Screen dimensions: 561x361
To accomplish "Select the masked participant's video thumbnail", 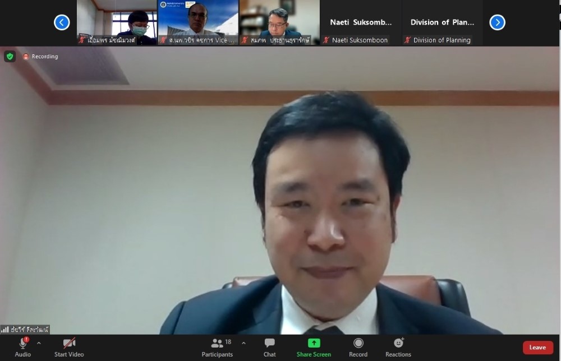I will click(117, 22).
